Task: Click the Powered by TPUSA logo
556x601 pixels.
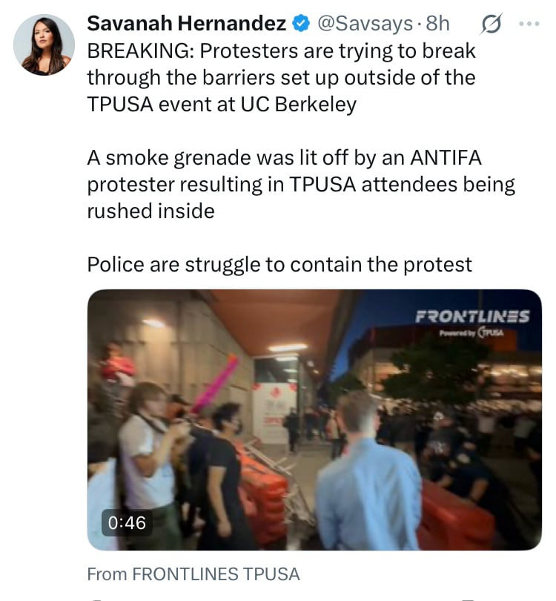Action: tap(471, 332)
